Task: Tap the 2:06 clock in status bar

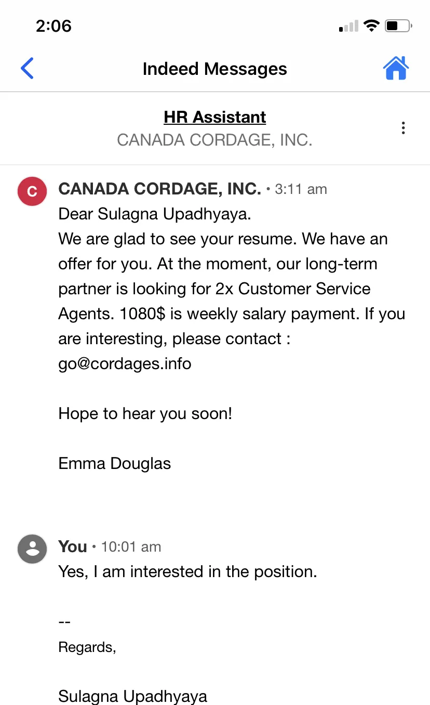Action: [x=53, y=25]
